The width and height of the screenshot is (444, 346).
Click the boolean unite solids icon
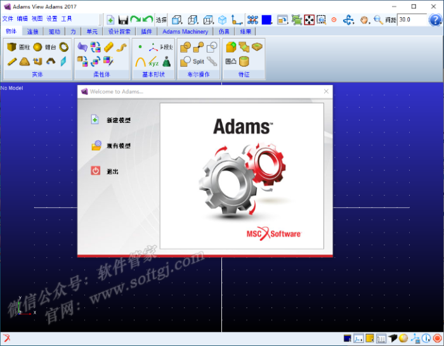click(x=185, y=47)
